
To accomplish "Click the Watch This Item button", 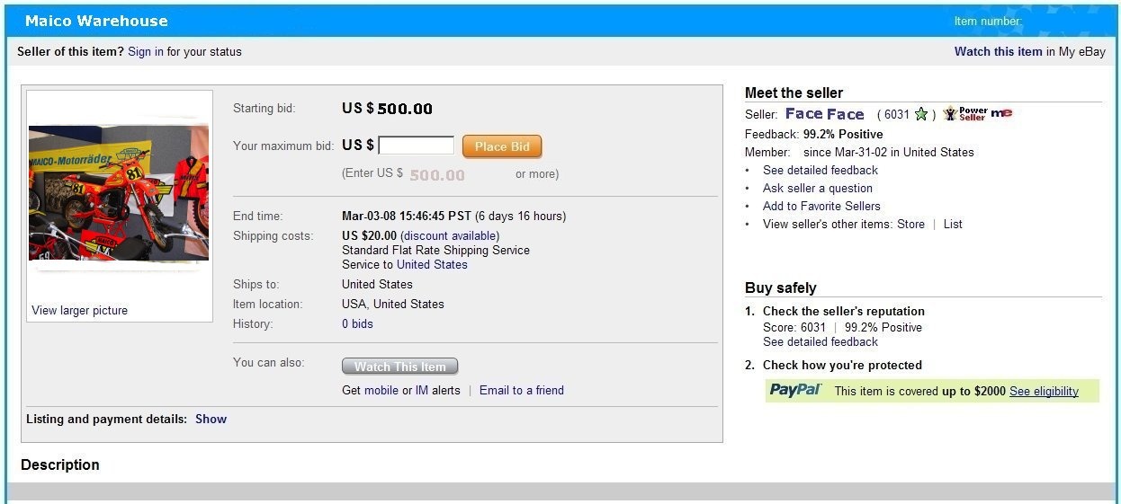I will (x=399, y=367).
